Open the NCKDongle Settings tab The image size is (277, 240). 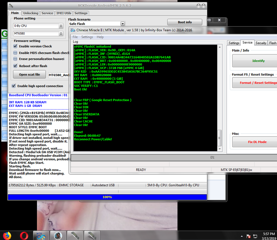(x=81, y=13)
